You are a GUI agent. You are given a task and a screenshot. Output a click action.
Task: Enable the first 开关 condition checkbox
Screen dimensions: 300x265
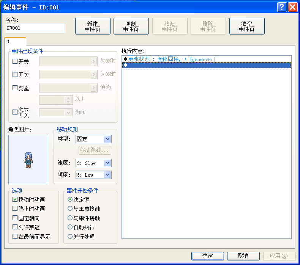15,61
